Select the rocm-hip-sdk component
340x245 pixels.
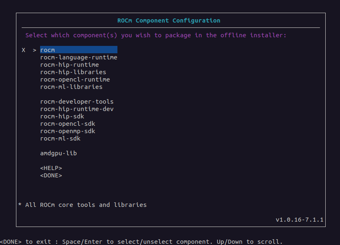(x=62, y=116)
